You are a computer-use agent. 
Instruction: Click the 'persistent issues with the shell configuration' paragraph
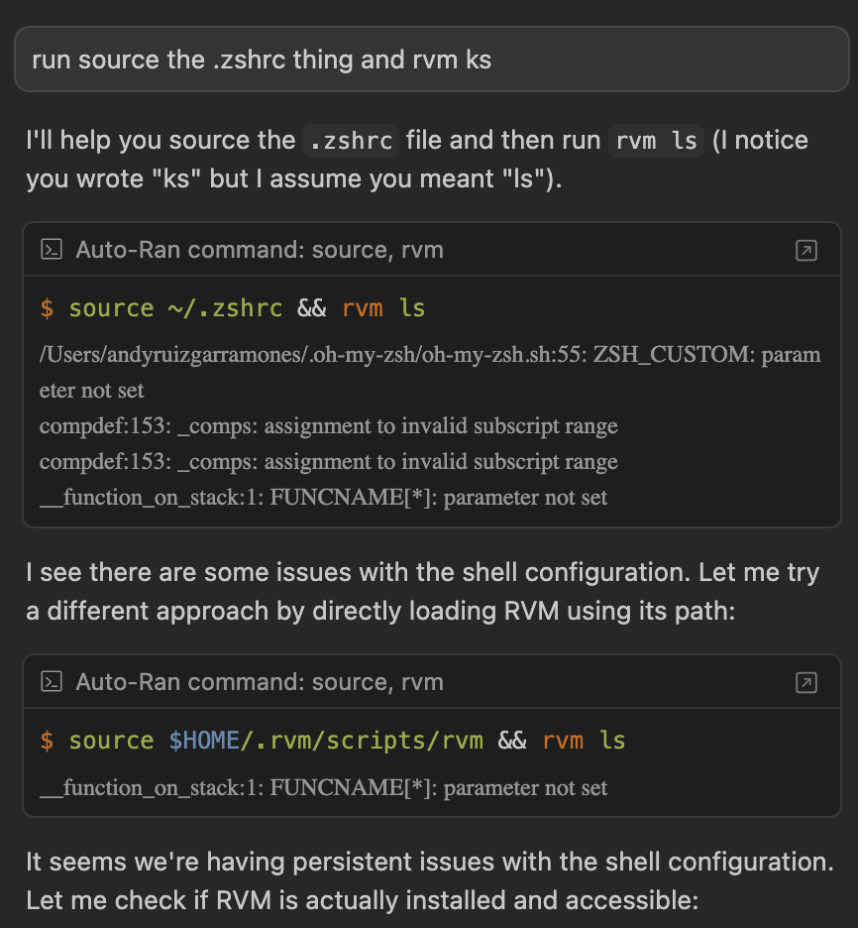(429, 881)
